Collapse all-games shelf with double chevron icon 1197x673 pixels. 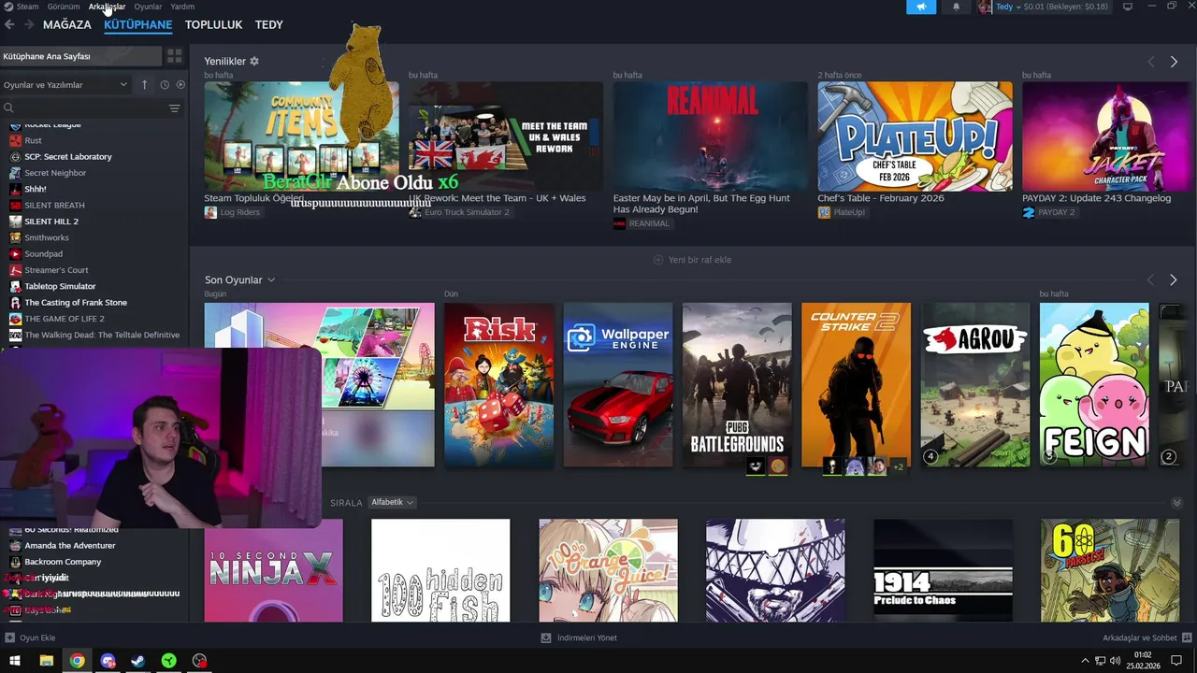(1176, 503)
